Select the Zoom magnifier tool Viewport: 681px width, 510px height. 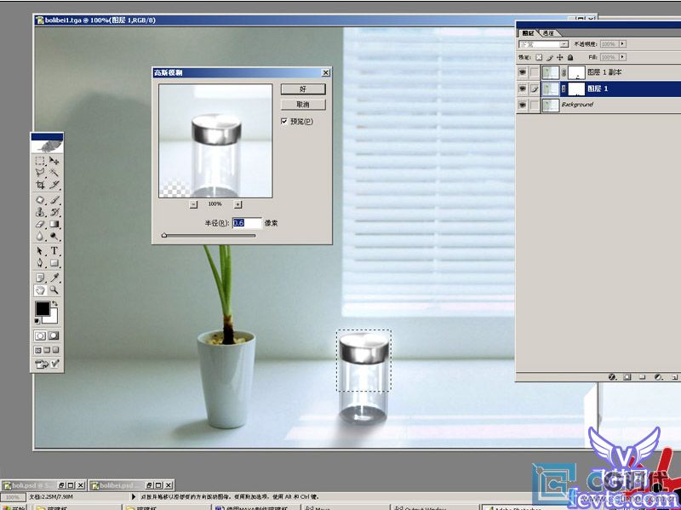pyautogui.click(x=54, y=289)
